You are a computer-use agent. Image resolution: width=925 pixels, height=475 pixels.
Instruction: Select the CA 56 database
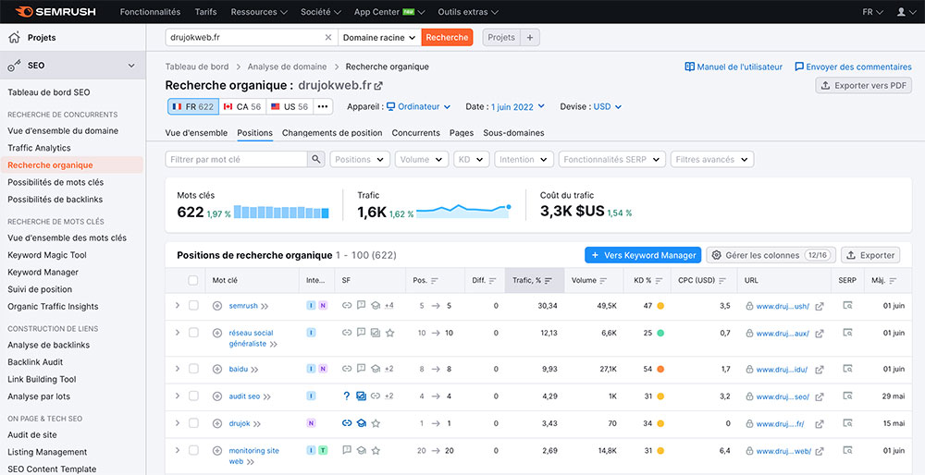pyautogui.click(x=242, y=106)
